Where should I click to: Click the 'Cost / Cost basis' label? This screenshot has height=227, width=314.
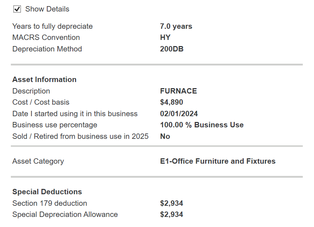(41, 102)
